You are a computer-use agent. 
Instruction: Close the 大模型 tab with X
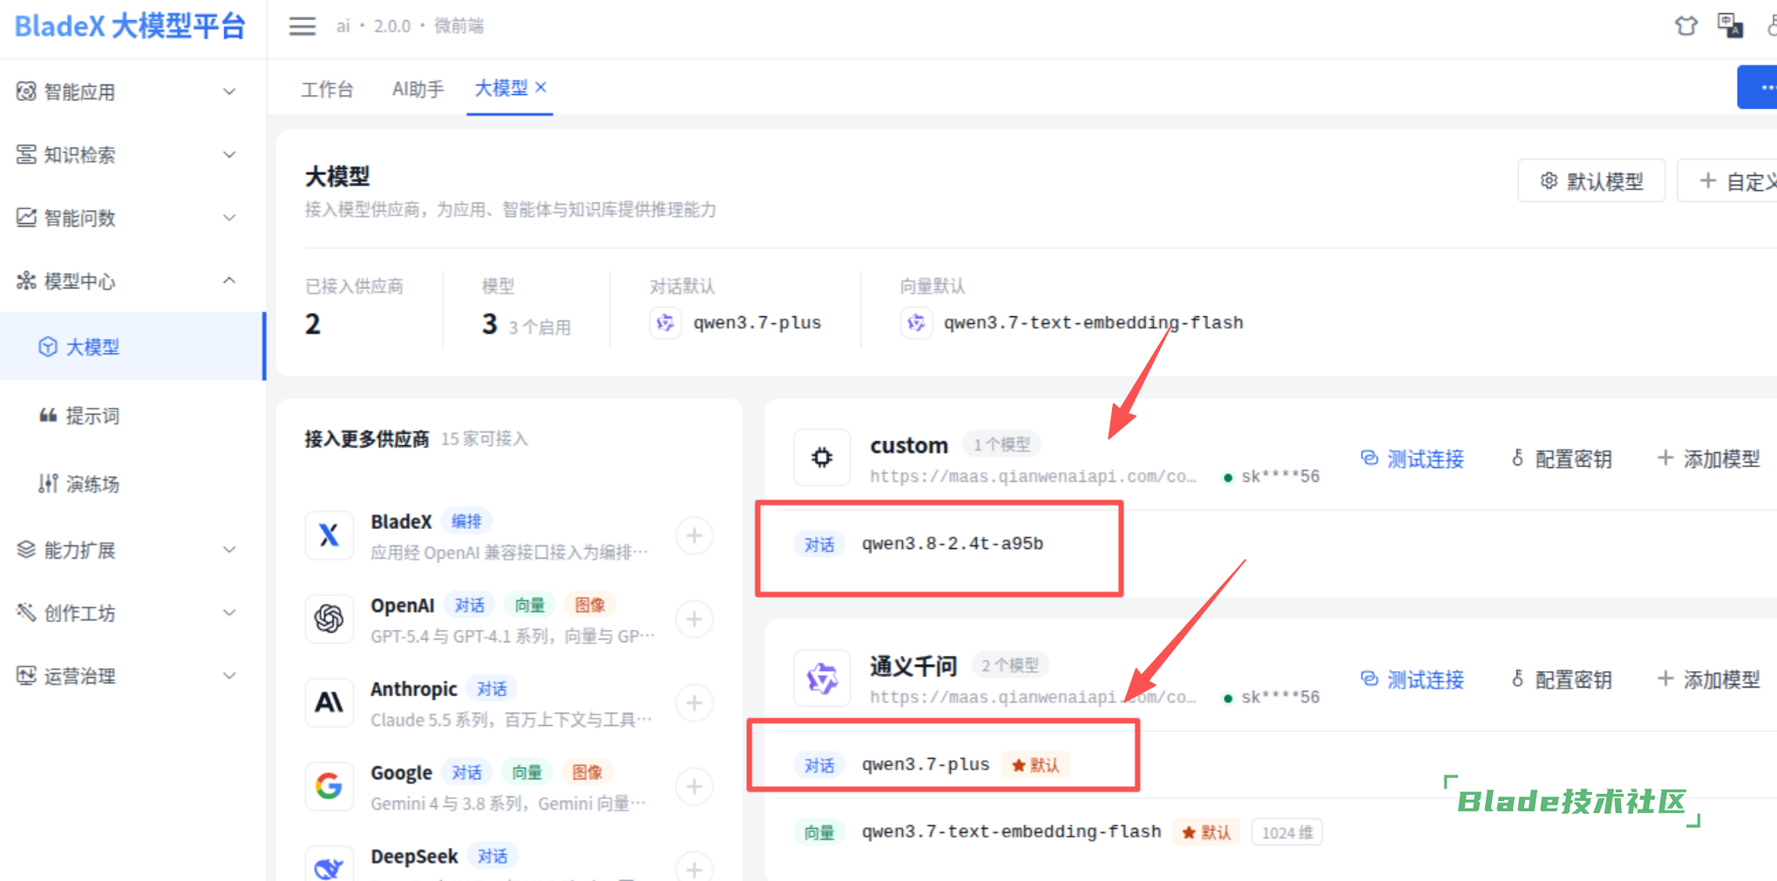click(541, 87)
